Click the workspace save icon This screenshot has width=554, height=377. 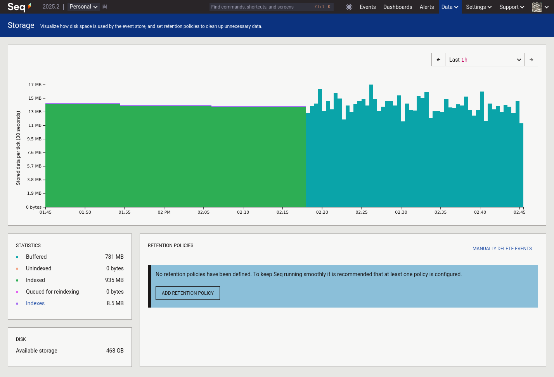point(105,7)
